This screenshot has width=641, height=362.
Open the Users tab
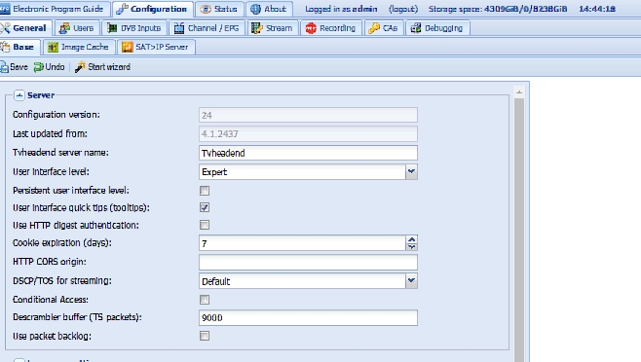(76, 28)
